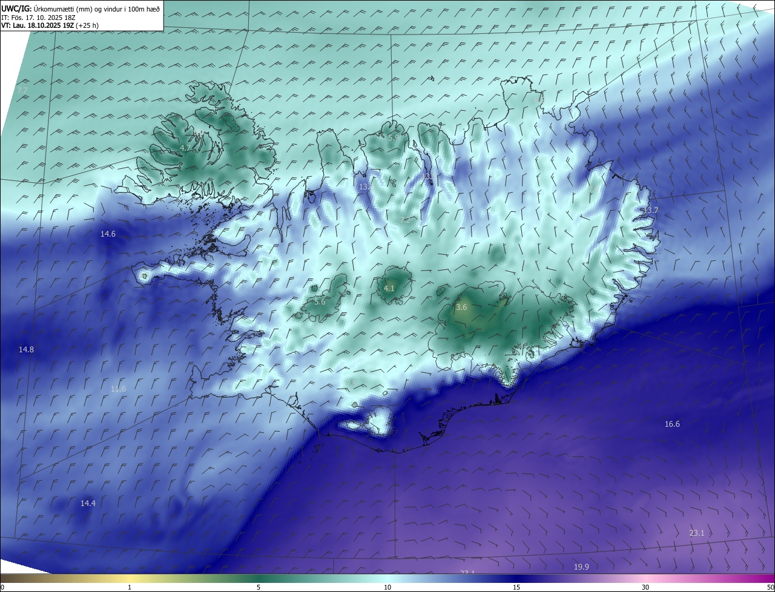Select the 5.6 value on the glacier
Image resolution: width=775 pixels, height=592 pixels.
(x=320, y=301)
